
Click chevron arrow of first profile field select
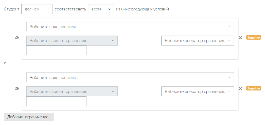click(229, 26)
